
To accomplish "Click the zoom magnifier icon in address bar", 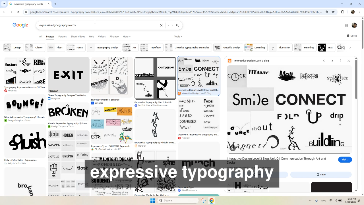I will [x=327, y=12].
